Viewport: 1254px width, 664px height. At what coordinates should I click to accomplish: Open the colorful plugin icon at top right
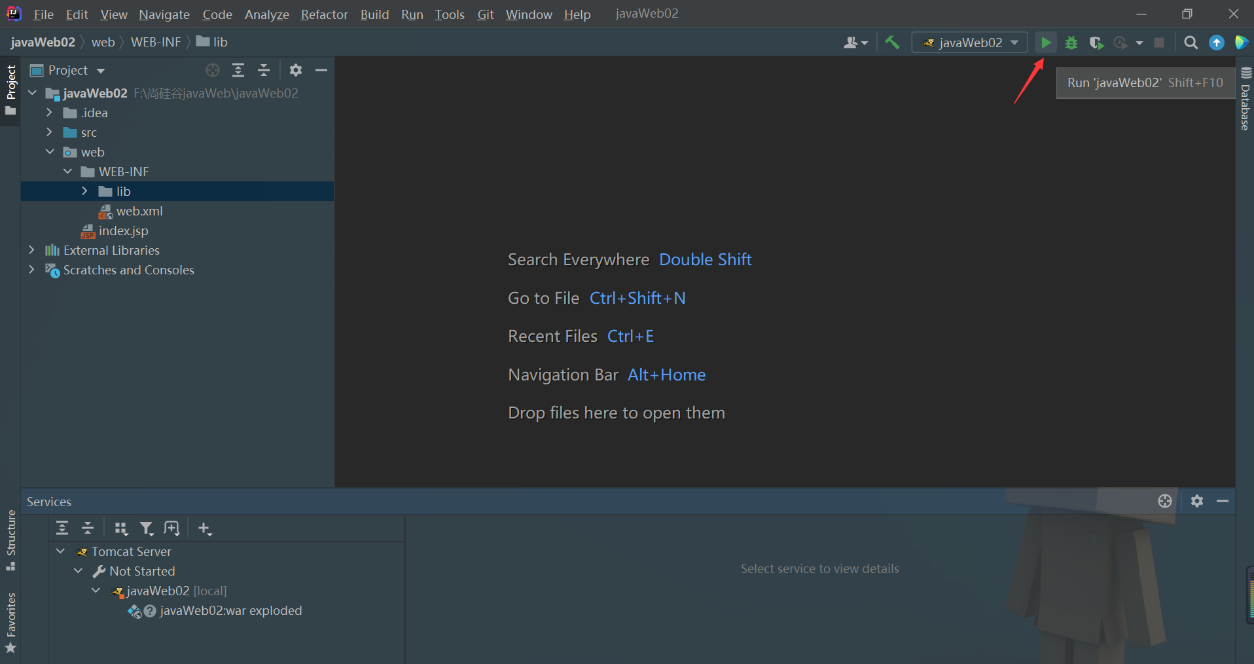1241,43
